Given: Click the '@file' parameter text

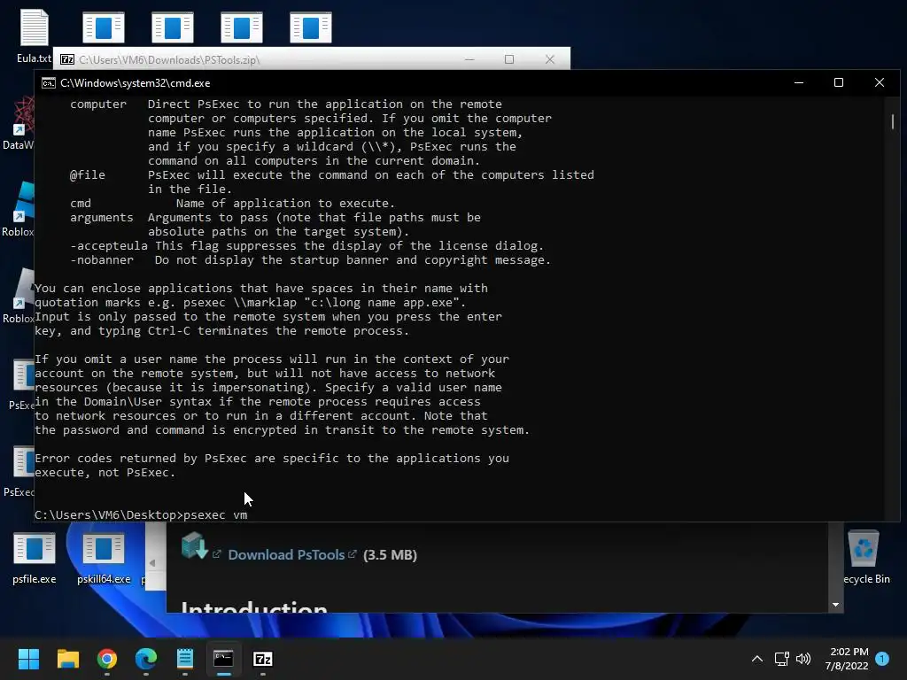Looking at the screenshot, I should pos(88,174).
